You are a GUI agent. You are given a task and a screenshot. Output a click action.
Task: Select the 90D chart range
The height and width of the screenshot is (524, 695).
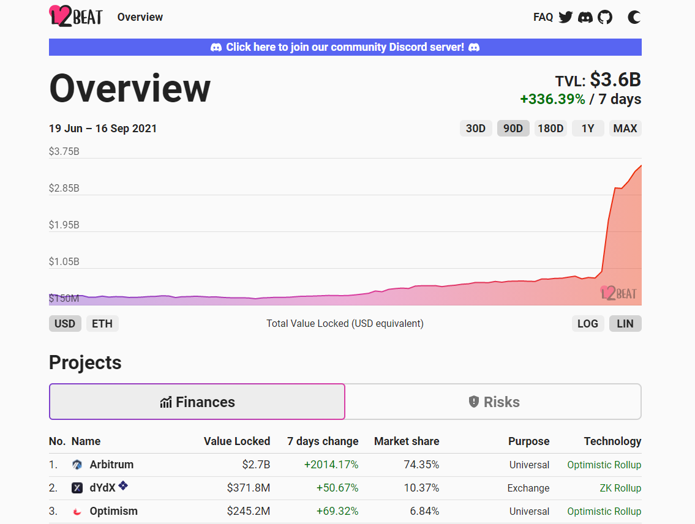point(513,129)
